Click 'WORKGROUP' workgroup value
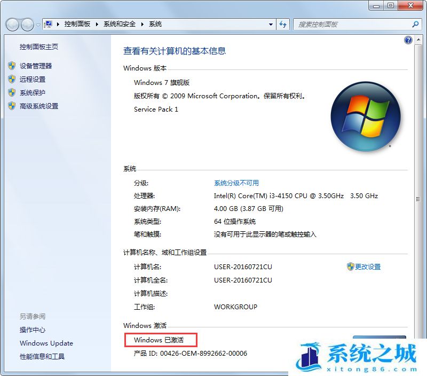 click(x=235, y=307)
